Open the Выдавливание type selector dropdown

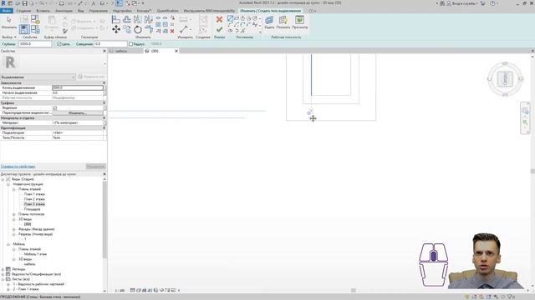point(38,77)
